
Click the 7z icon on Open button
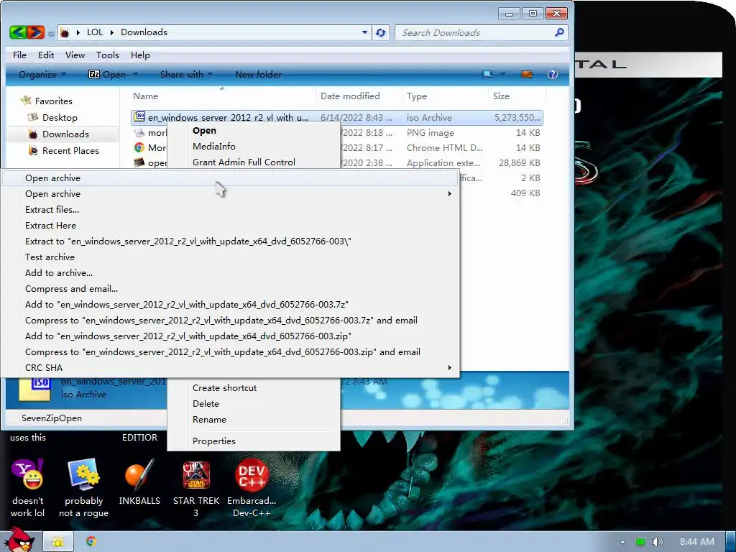point(94,74)
